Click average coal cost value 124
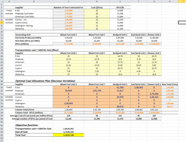 coord(68,116)
